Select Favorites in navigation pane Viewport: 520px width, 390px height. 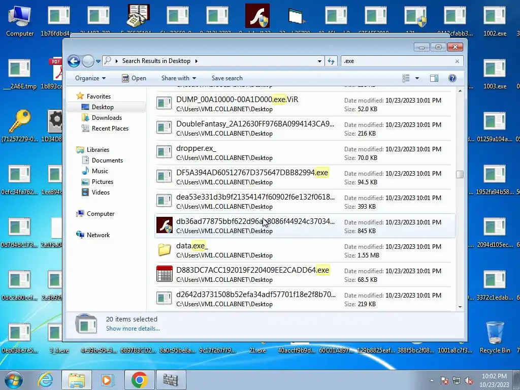point(99,96)
